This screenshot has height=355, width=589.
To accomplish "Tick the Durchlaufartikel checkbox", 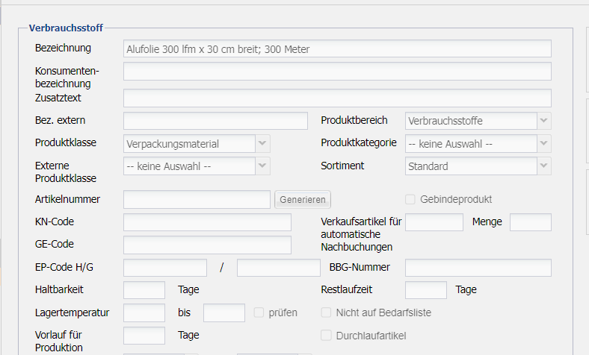I will 326,336.
